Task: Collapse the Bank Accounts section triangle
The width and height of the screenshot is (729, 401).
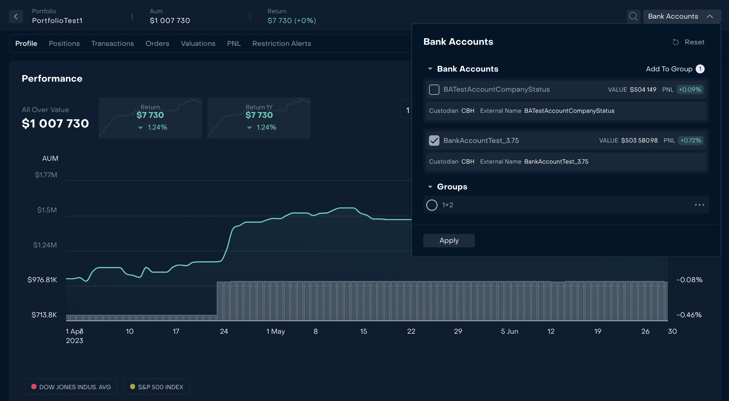Action: pyautogui.click(x=430, y=69)
